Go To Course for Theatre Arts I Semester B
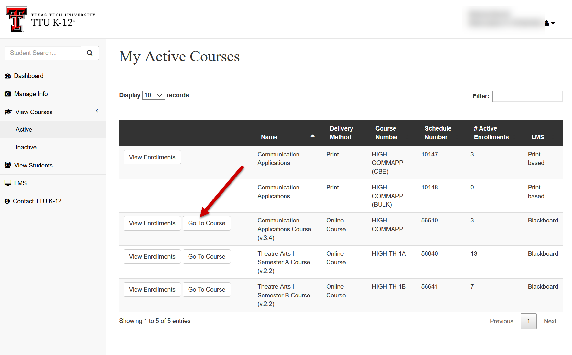Screen dimensions: 572x355 pos(207,289)
